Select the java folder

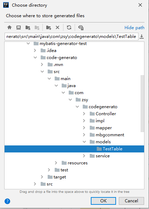coord(69,86)
